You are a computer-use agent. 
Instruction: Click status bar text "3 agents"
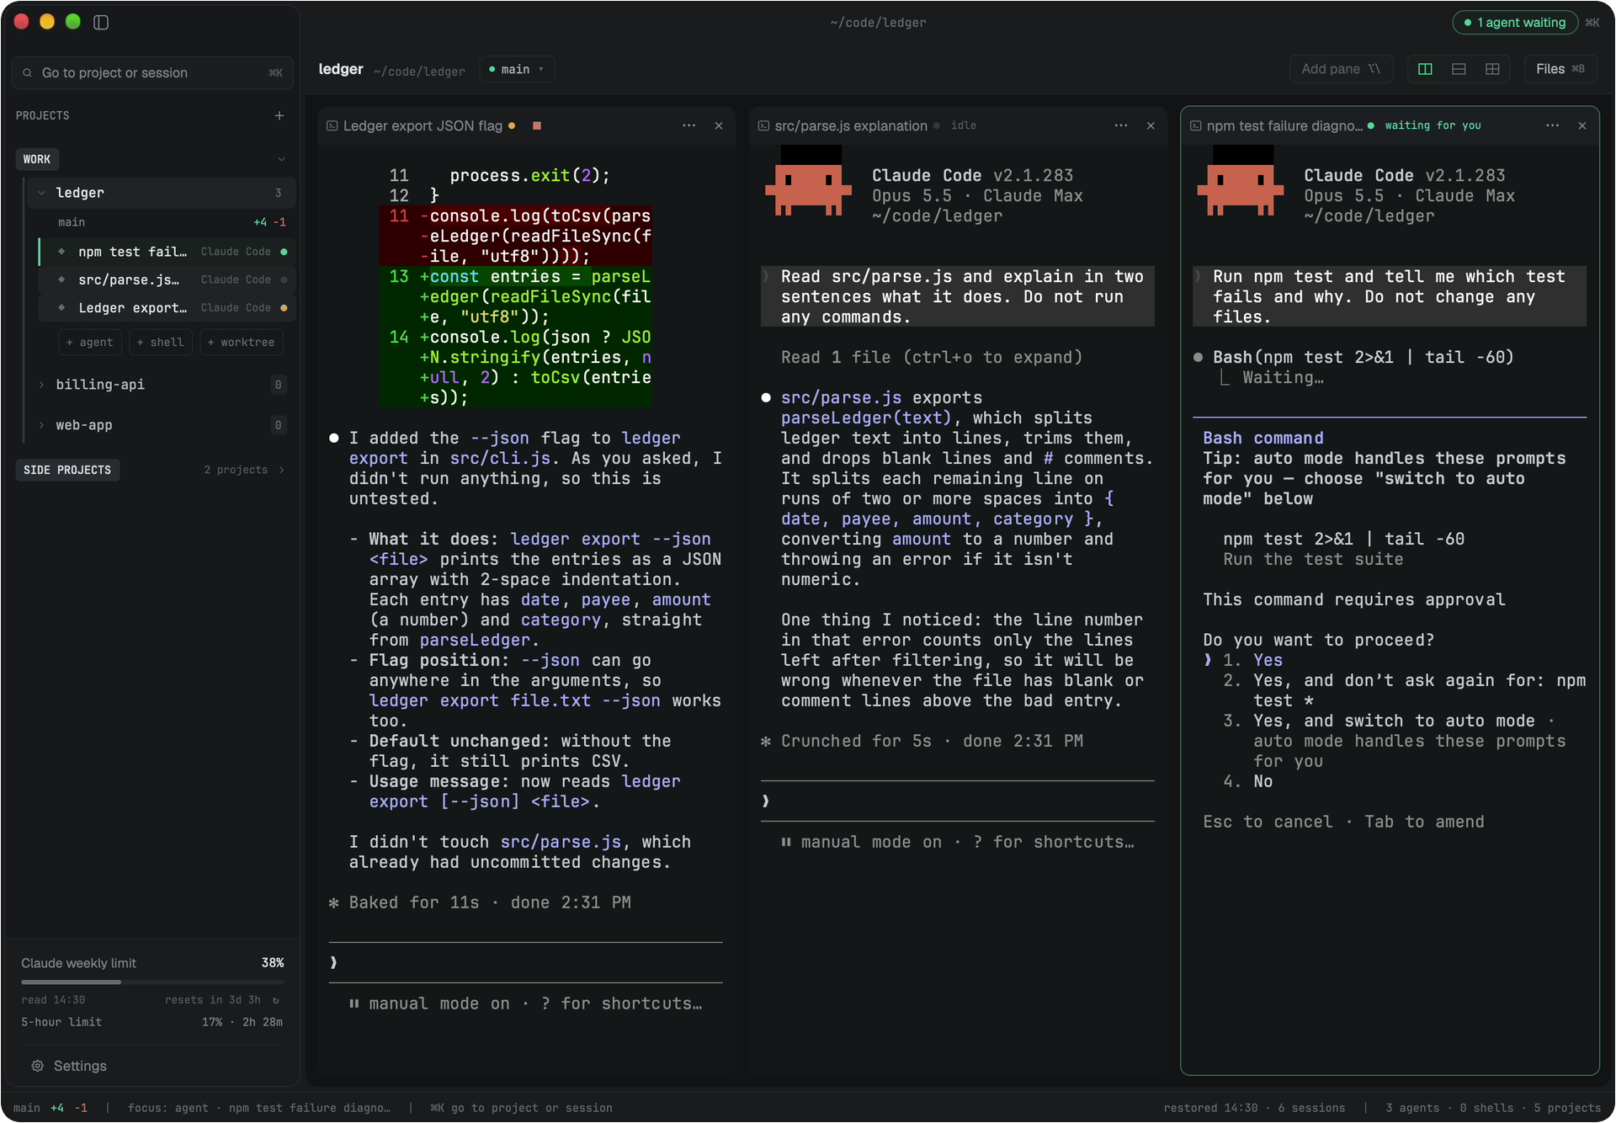(x=1412, y=1108)
